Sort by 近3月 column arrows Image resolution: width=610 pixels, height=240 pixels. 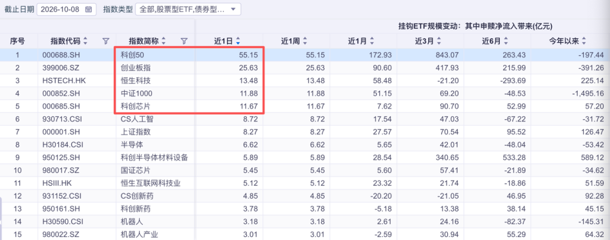pos(439,41)
